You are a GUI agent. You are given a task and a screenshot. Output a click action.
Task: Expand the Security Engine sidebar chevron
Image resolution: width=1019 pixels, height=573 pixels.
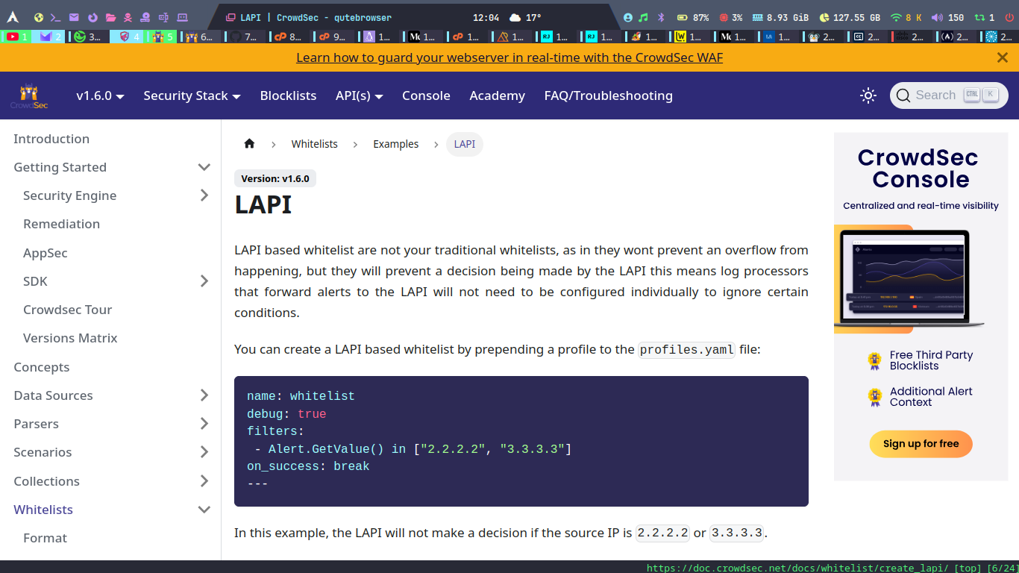point(204,195)
